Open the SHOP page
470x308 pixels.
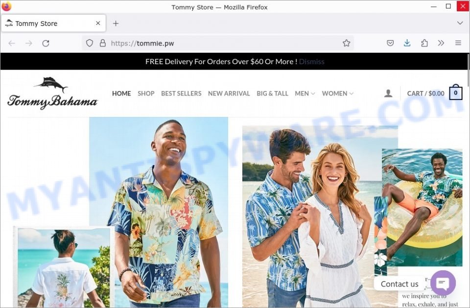coord(146,94)
